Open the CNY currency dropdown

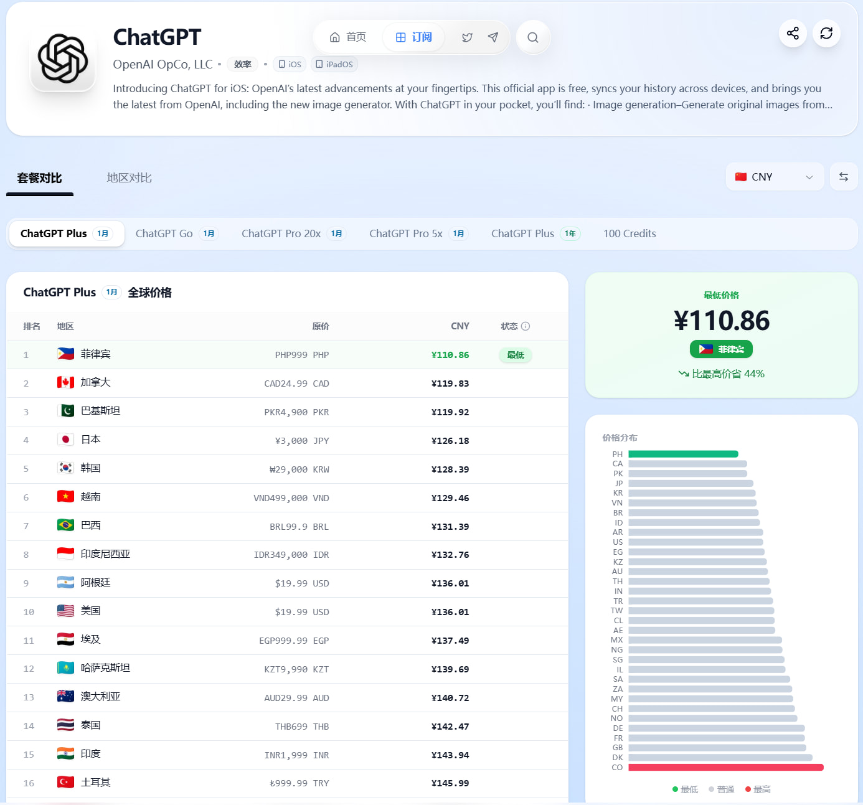[x=775, y=177]
